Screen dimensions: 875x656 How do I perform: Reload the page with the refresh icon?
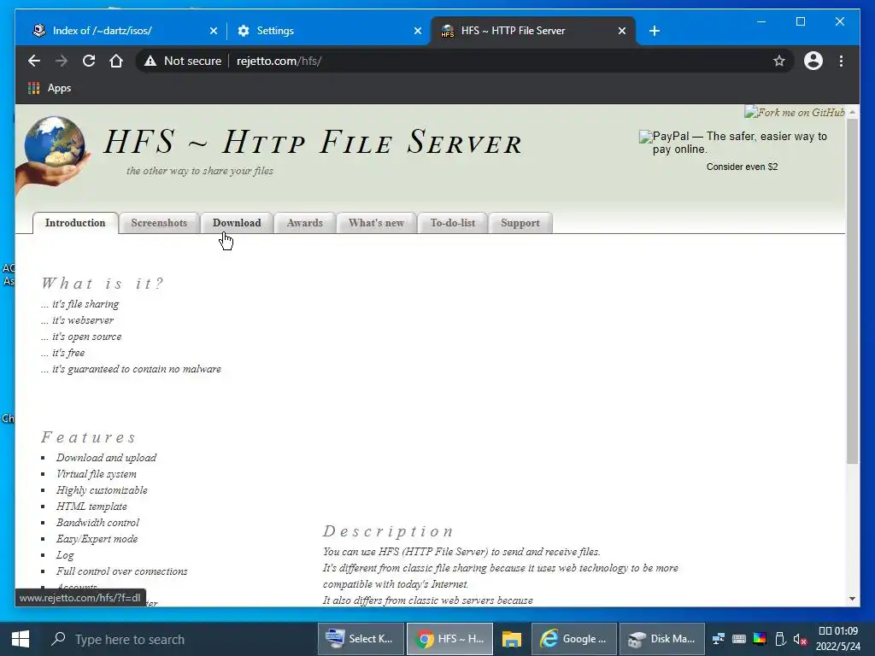89,61
